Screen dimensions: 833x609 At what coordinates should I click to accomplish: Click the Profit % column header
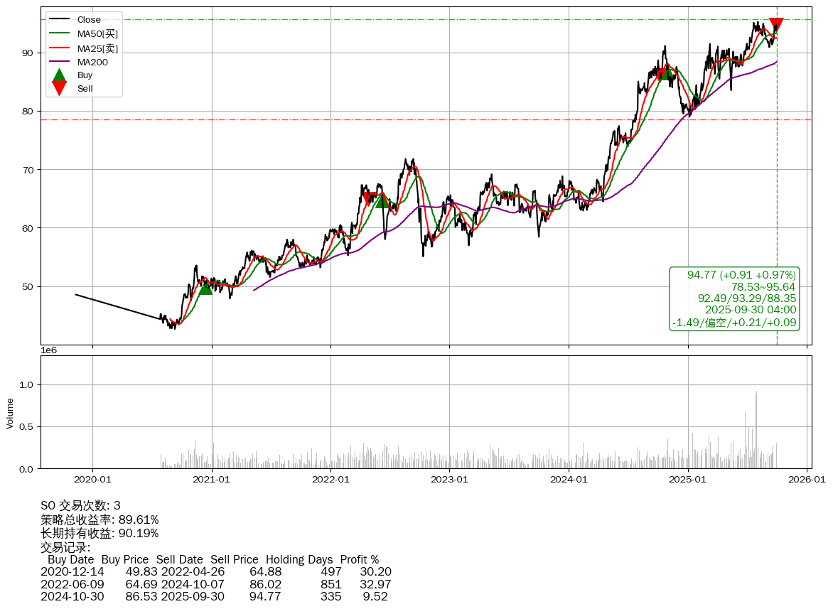(x=359, y=559)
